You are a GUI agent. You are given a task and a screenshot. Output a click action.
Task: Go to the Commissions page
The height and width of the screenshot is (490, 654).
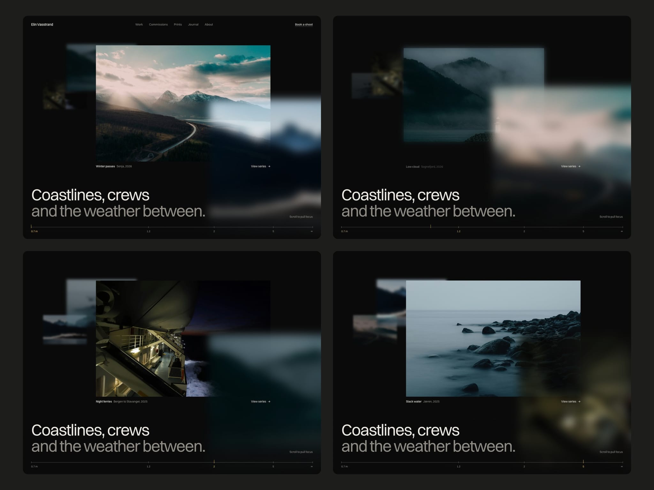pos(158,25)
